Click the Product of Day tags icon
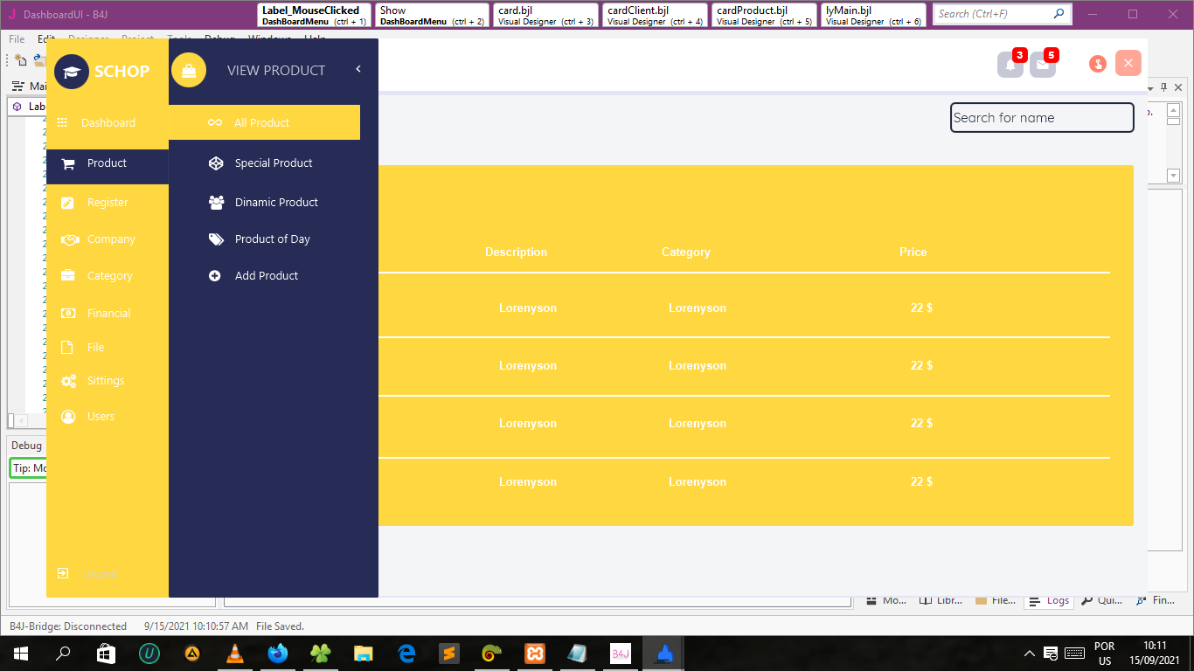 coord(216,239)
